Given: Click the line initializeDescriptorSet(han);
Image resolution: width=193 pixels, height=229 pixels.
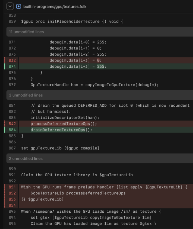Looking at the screenshot, I should click(x=65, y=117).
